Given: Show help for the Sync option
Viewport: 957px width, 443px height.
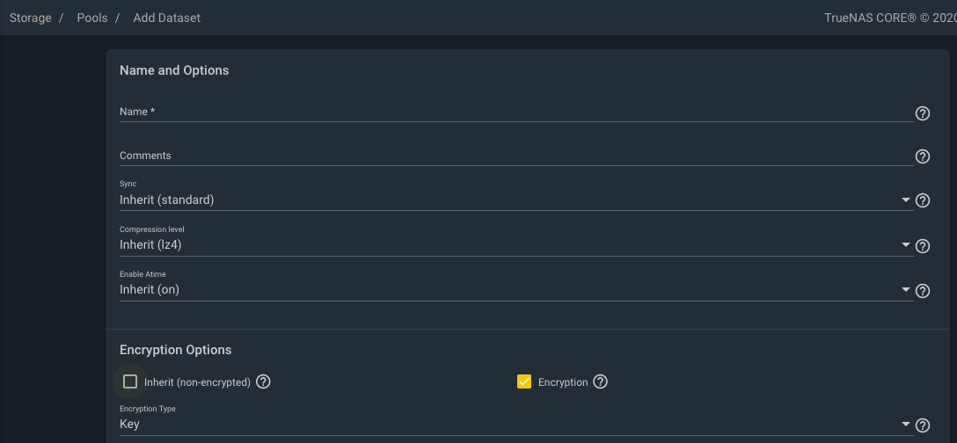Looking at the screenshot, I should tap(923, 201).
